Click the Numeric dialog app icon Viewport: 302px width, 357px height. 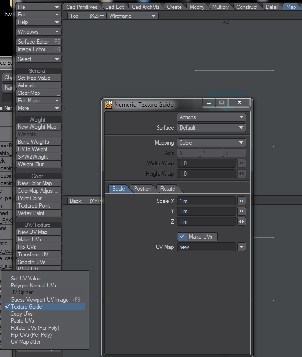click(108, 105)
